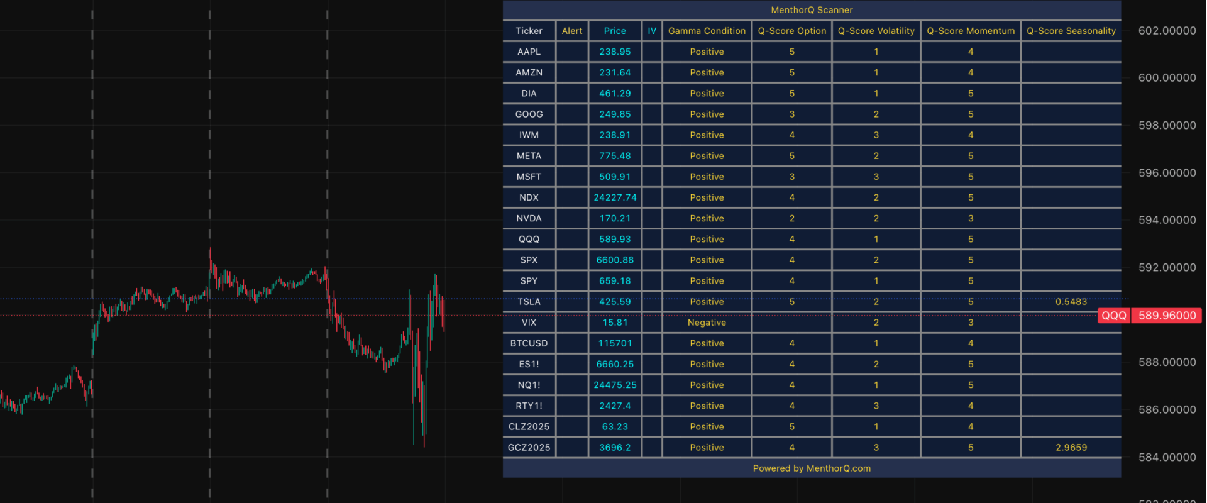Click the Powered by MenthorQ.com footer
The width and height of the screenshot is (1207, 503).
coord(812,468)
